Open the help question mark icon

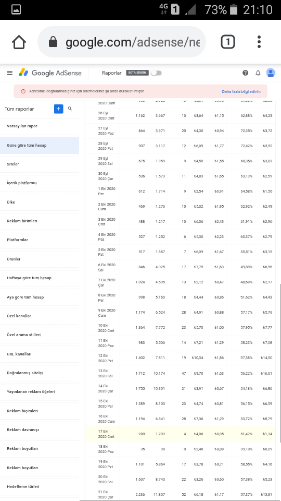tap(245, 73)
